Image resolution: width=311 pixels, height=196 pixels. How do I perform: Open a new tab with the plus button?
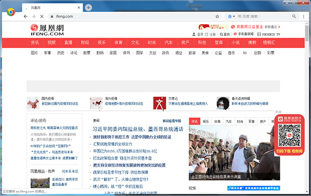click(88, 8)
